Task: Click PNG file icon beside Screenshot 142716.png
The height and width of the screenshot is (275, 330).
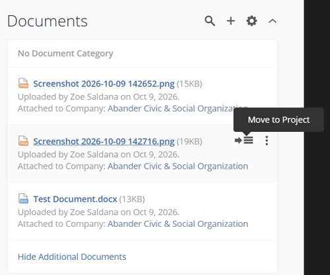Action: [x=23, y=141]
